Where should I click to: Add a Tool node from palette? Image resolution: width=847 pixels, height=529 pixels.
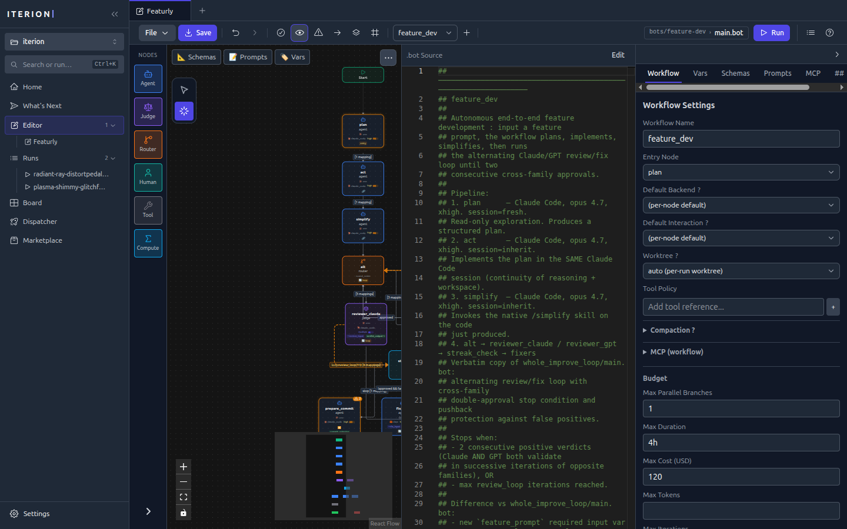(148, 210)
